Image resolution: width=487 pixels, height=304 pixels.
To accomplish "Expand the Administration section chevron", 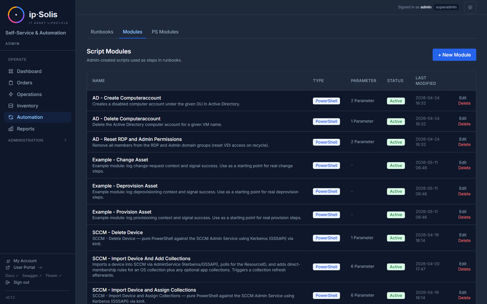I will [x=65, y=140].
